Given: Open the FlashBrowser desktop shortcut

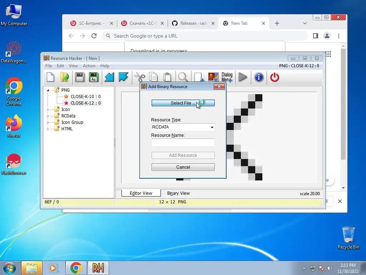Looking at the screenshot, I should pos(14,164).
